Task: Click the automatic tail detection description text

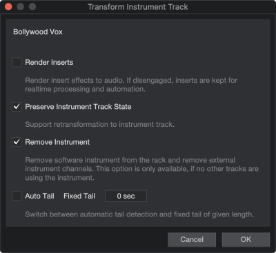Action: click(139, 214)
